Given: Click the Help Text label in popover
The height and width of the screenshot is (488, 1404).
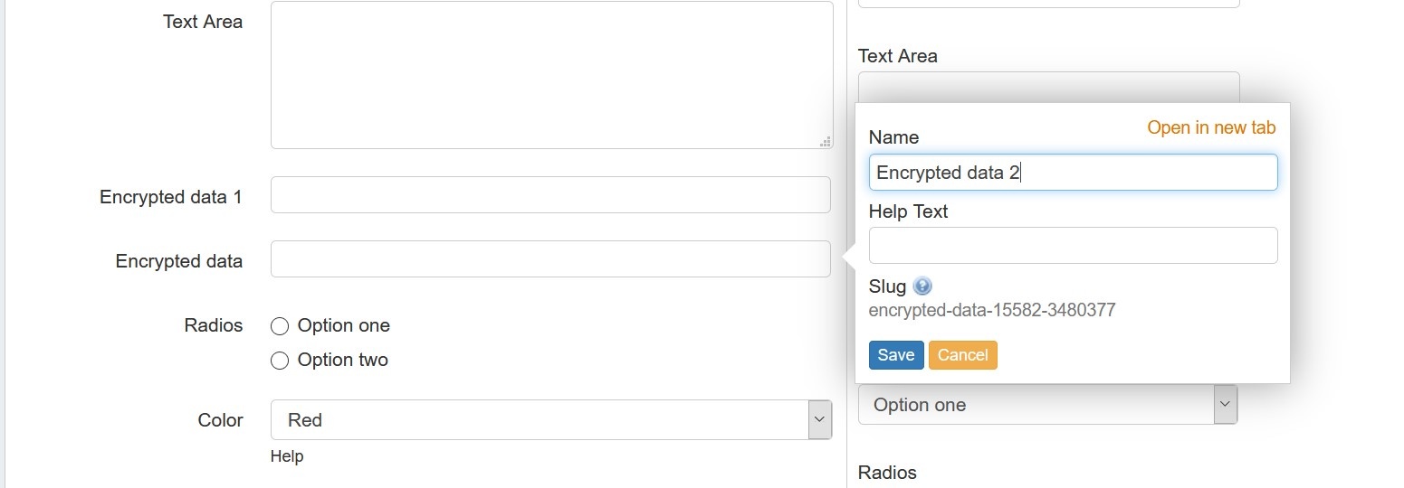Looking at the screenshot, I should (908, 211).
